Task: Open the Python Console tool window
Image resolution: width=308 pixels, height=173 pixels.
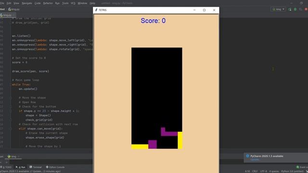Action: point(55,167)
